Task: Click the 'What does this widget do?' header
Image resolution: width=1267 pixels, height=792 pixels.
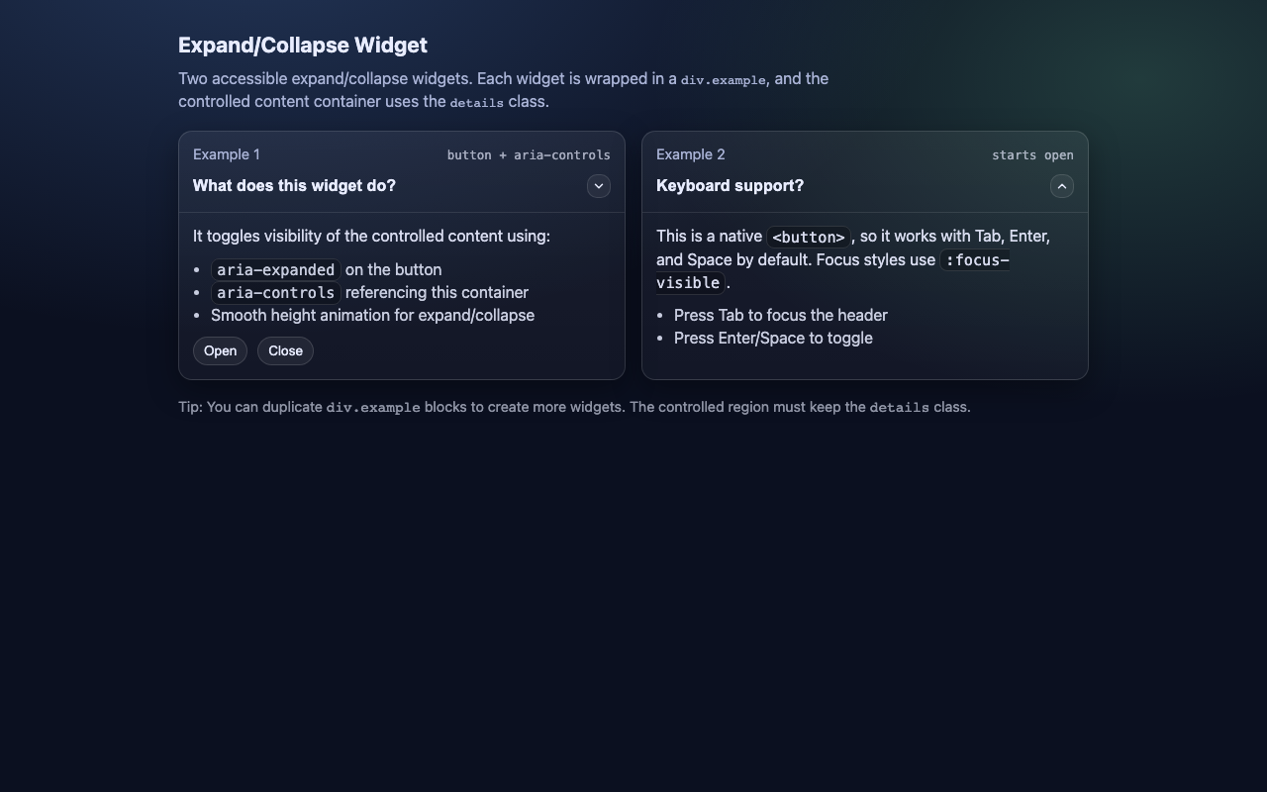Action: pos(294,186)
